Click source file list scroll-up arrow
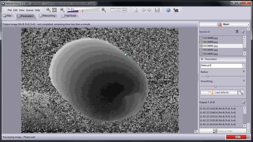 click(245, 37)
